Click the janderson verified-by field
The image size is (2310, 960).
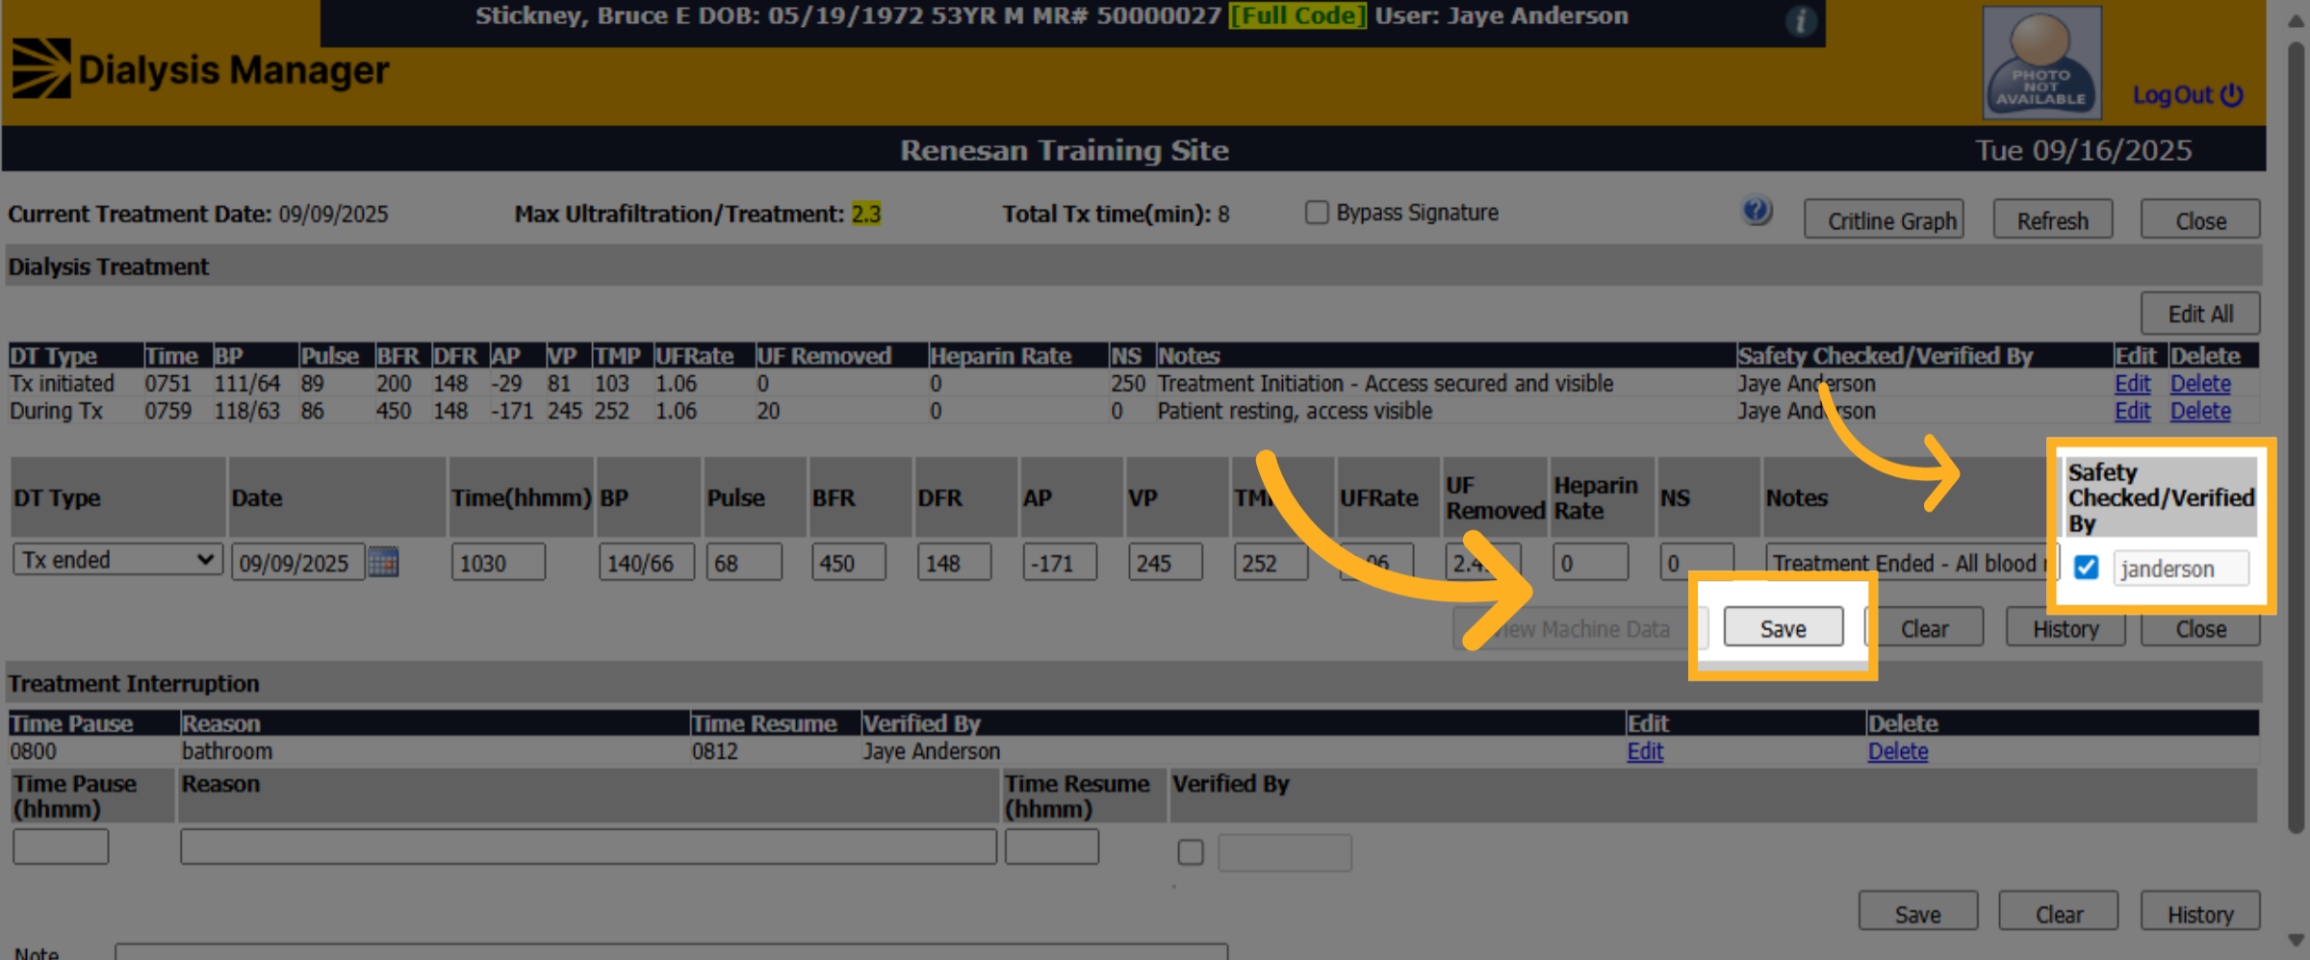point(2181,568)
